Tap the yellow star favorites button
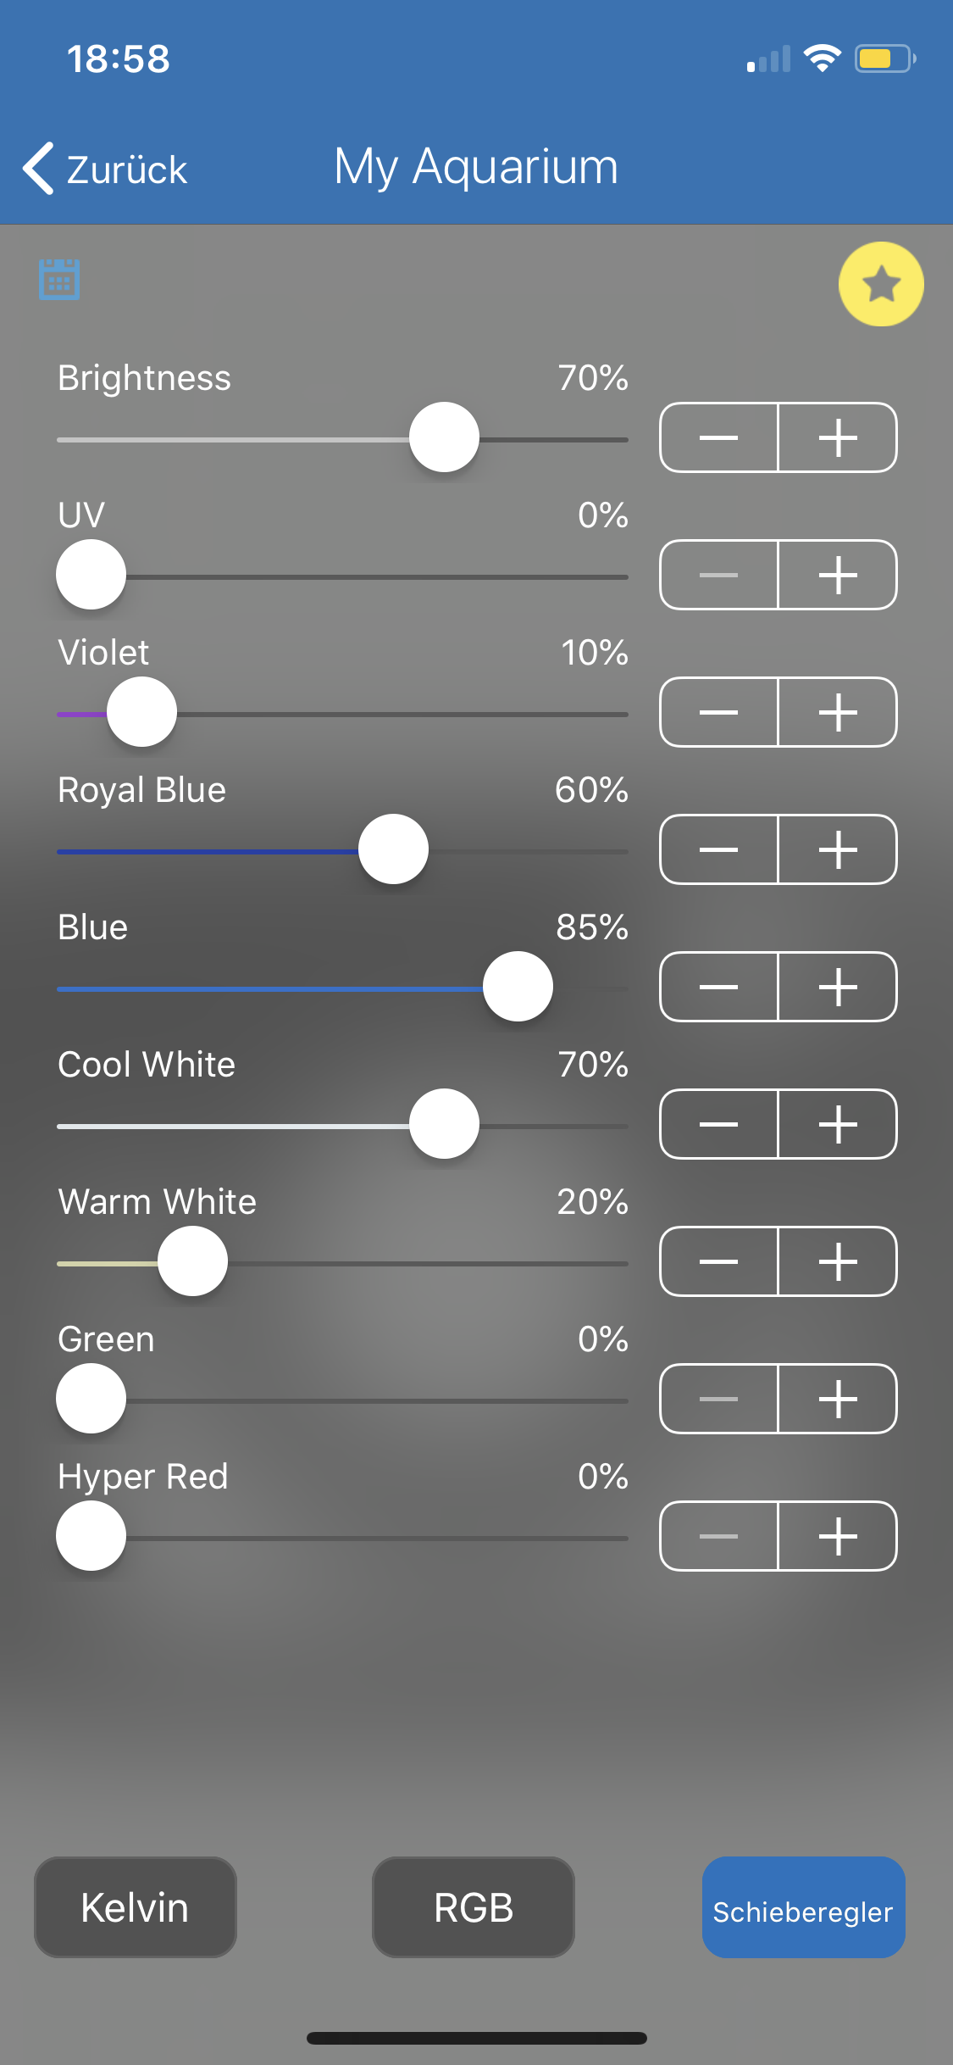This screenshot has height=2065, width=953. pyautogui.click(x=881, y=284)
